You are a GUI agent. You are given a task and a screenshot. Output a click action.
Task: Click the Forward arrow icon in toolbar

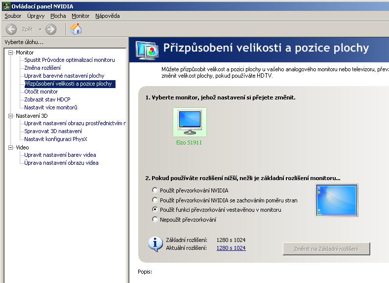point(51,29)
